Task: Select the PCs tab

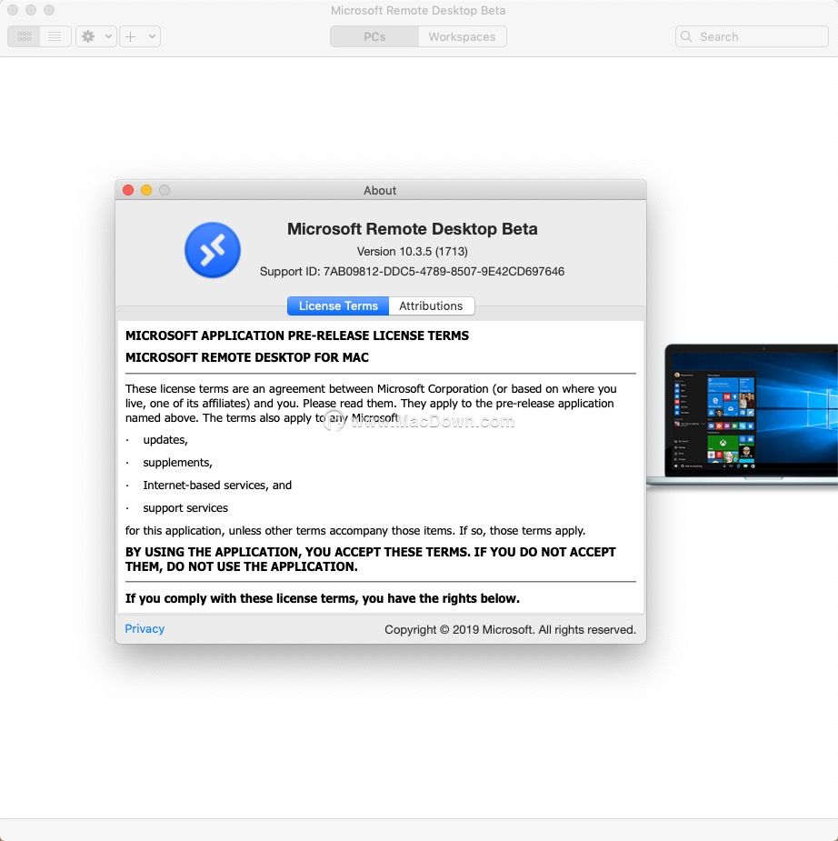Action: click(x=374, y=36)
